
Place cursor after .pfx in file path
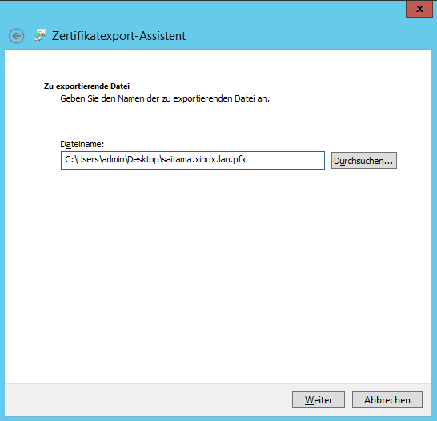click(247, 159)
